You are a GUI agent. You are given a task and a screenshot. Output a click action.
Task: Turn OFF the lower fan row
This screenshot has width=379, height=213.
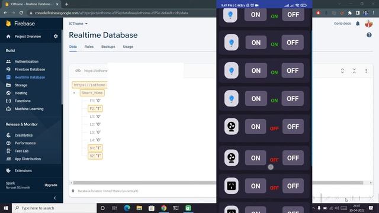tap(293, 158)
